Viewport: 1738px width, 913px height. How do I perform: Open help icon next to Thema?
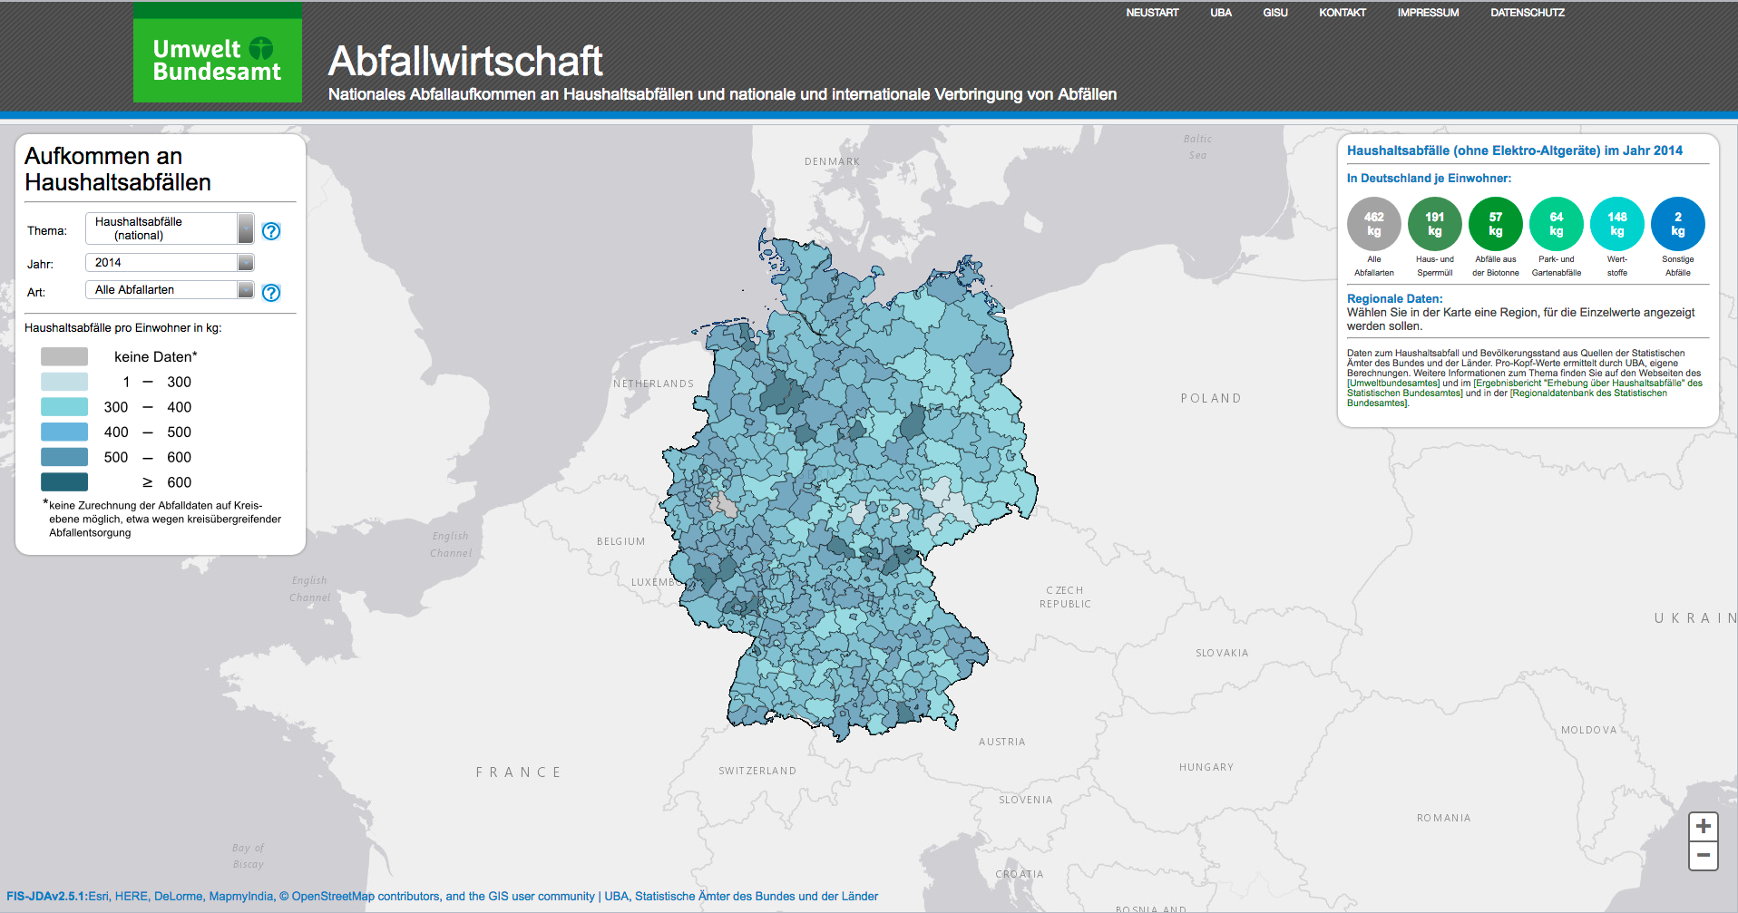coord(271,231)
